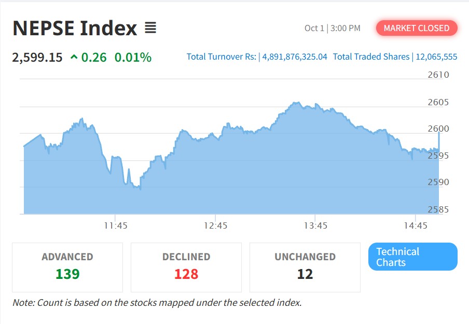Viewport: 469px width, 324px height.
Task: Click the 14:45 time axis marker
Action: (416, 226)
